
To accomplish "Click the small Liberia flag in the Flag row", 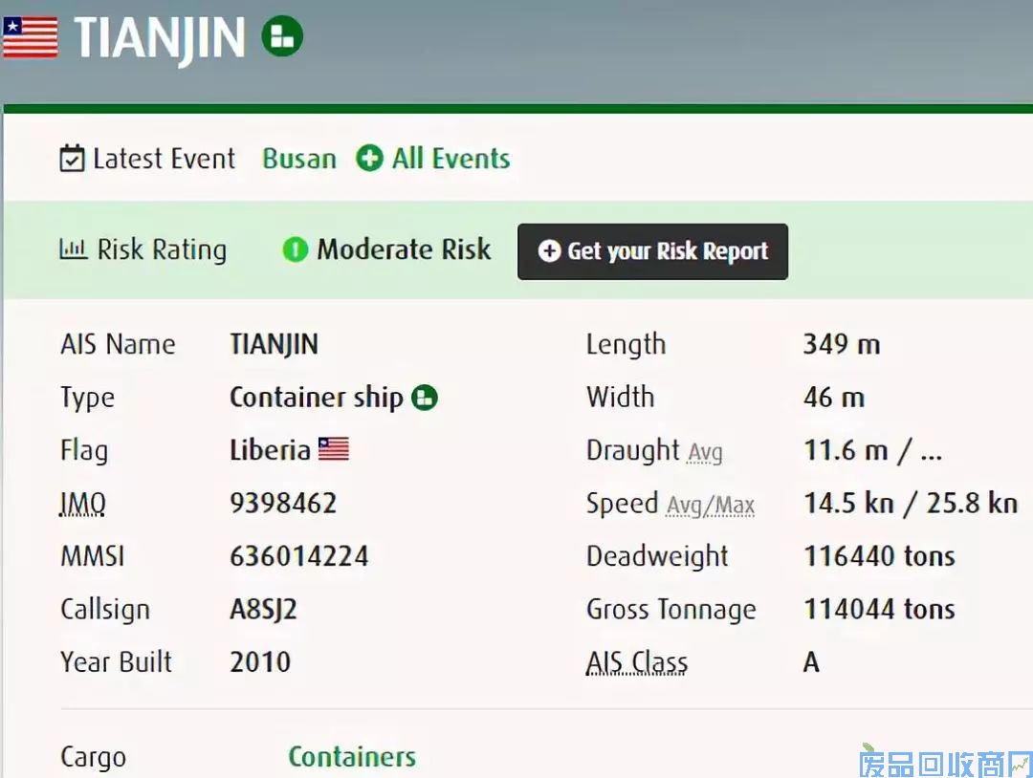I will [334, 449].
